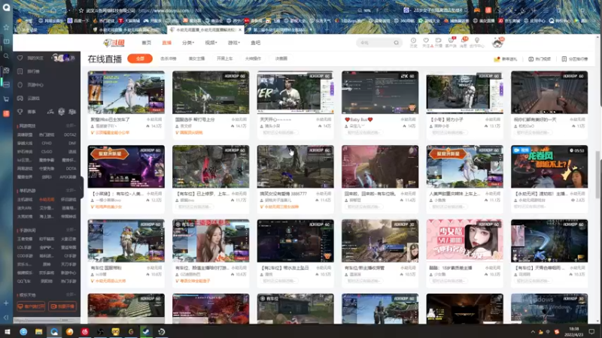Viewport: 602px width, 338px height.
Task: Open the 关注 heart follow icon in header
Action: coord(426,42)
